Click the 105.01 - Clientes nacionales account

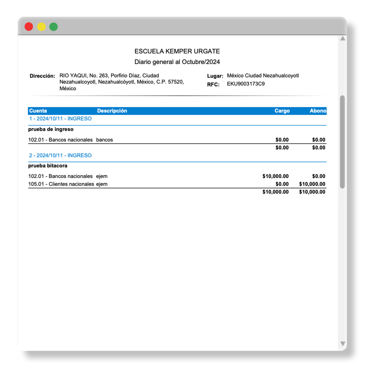pos(61,184)
